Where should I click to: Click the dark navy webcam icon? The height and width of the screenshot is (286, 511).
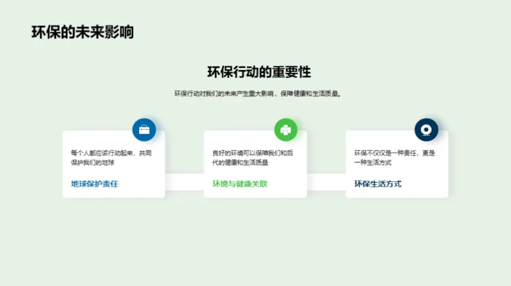pos(427,130)
